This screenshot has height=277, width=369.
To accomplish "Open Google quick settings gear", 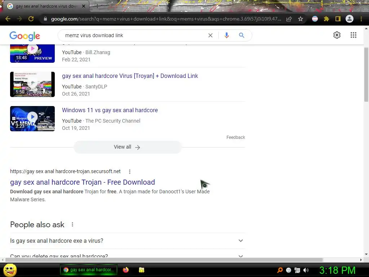I will click(x=337, y=35).
